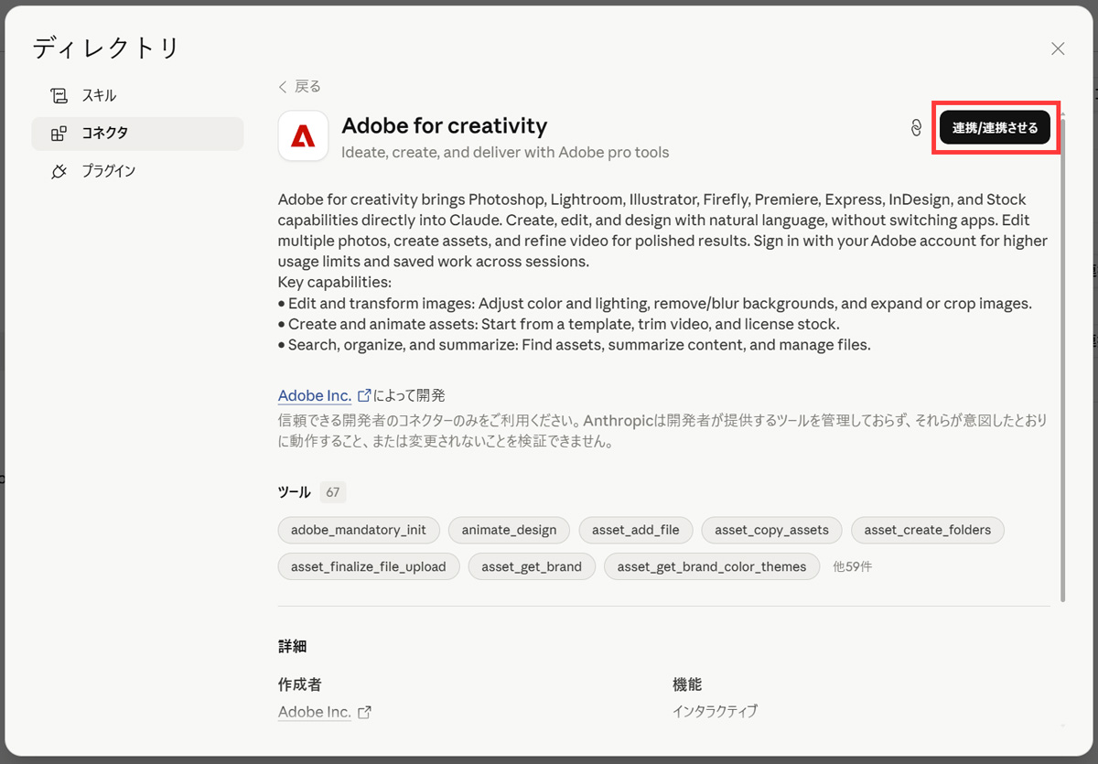Click the 機能 label

pos(687,684)
